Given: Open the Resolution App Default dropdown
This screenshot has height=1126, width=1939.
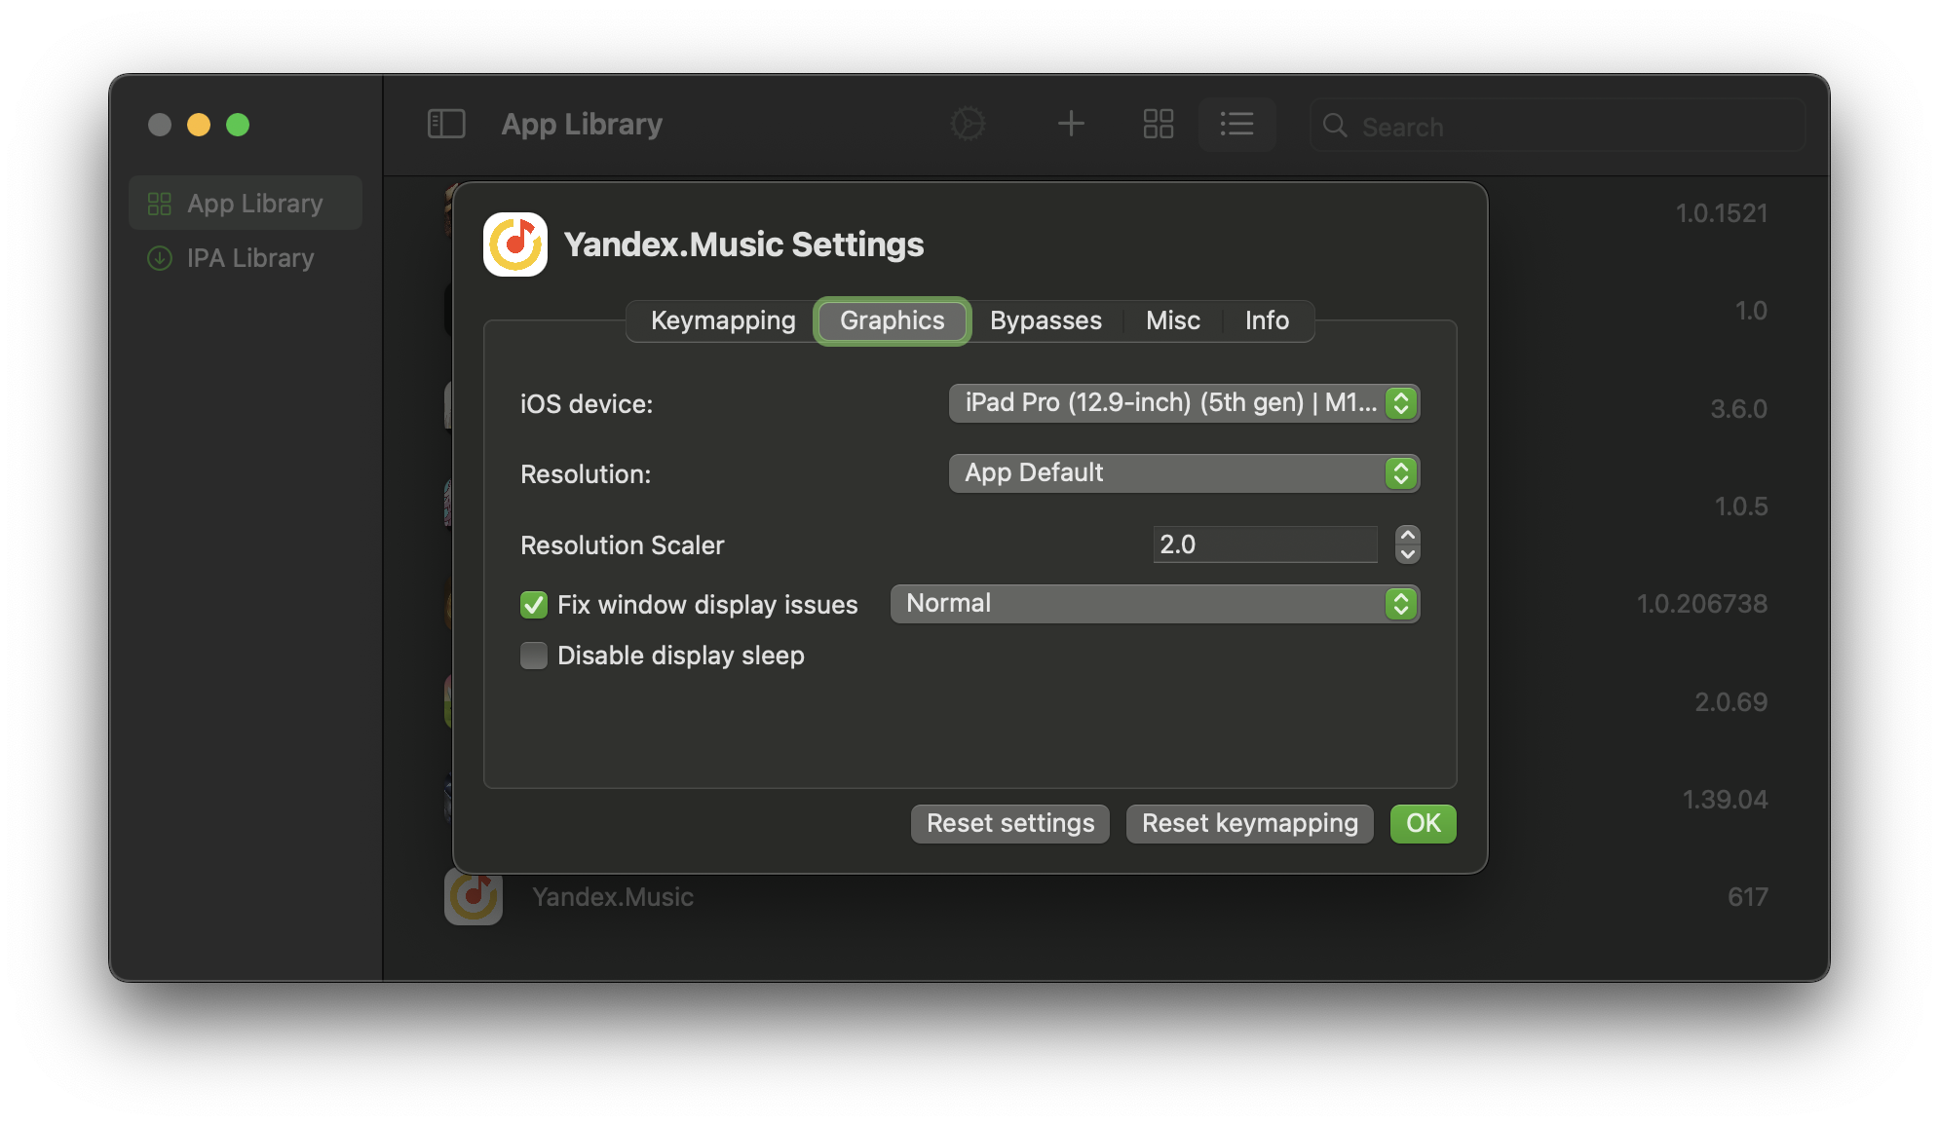Looking at the screenshot, I should tap(1183, 473).
